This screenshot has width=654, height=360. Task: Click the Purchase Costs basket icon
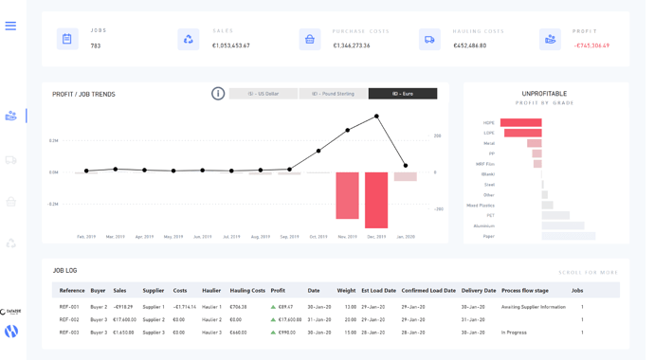(x=310, y=39)
